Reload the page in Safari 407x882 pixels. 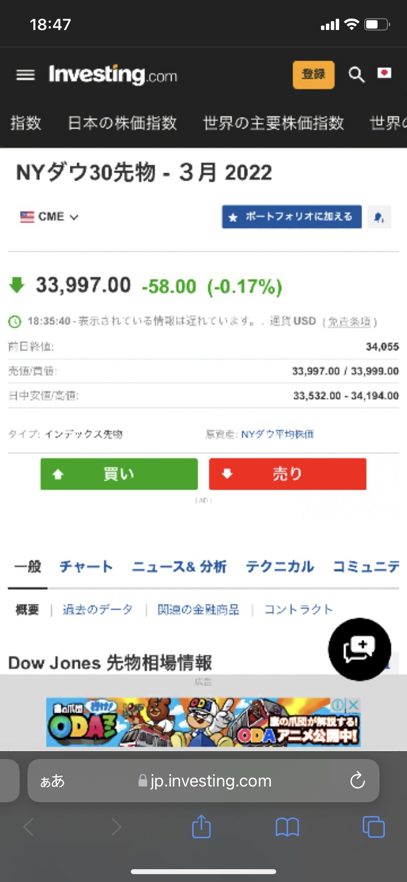[x=357, y=781]
